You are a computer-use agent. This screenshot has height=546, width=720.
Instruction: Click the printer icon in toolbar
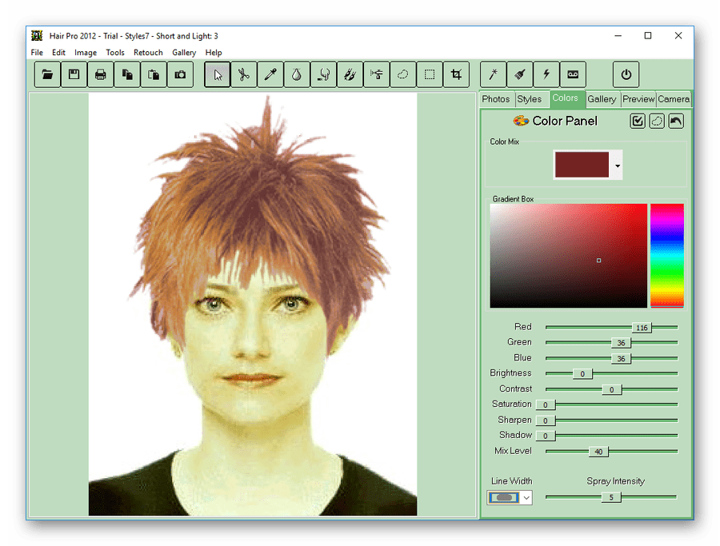[101, 74]
